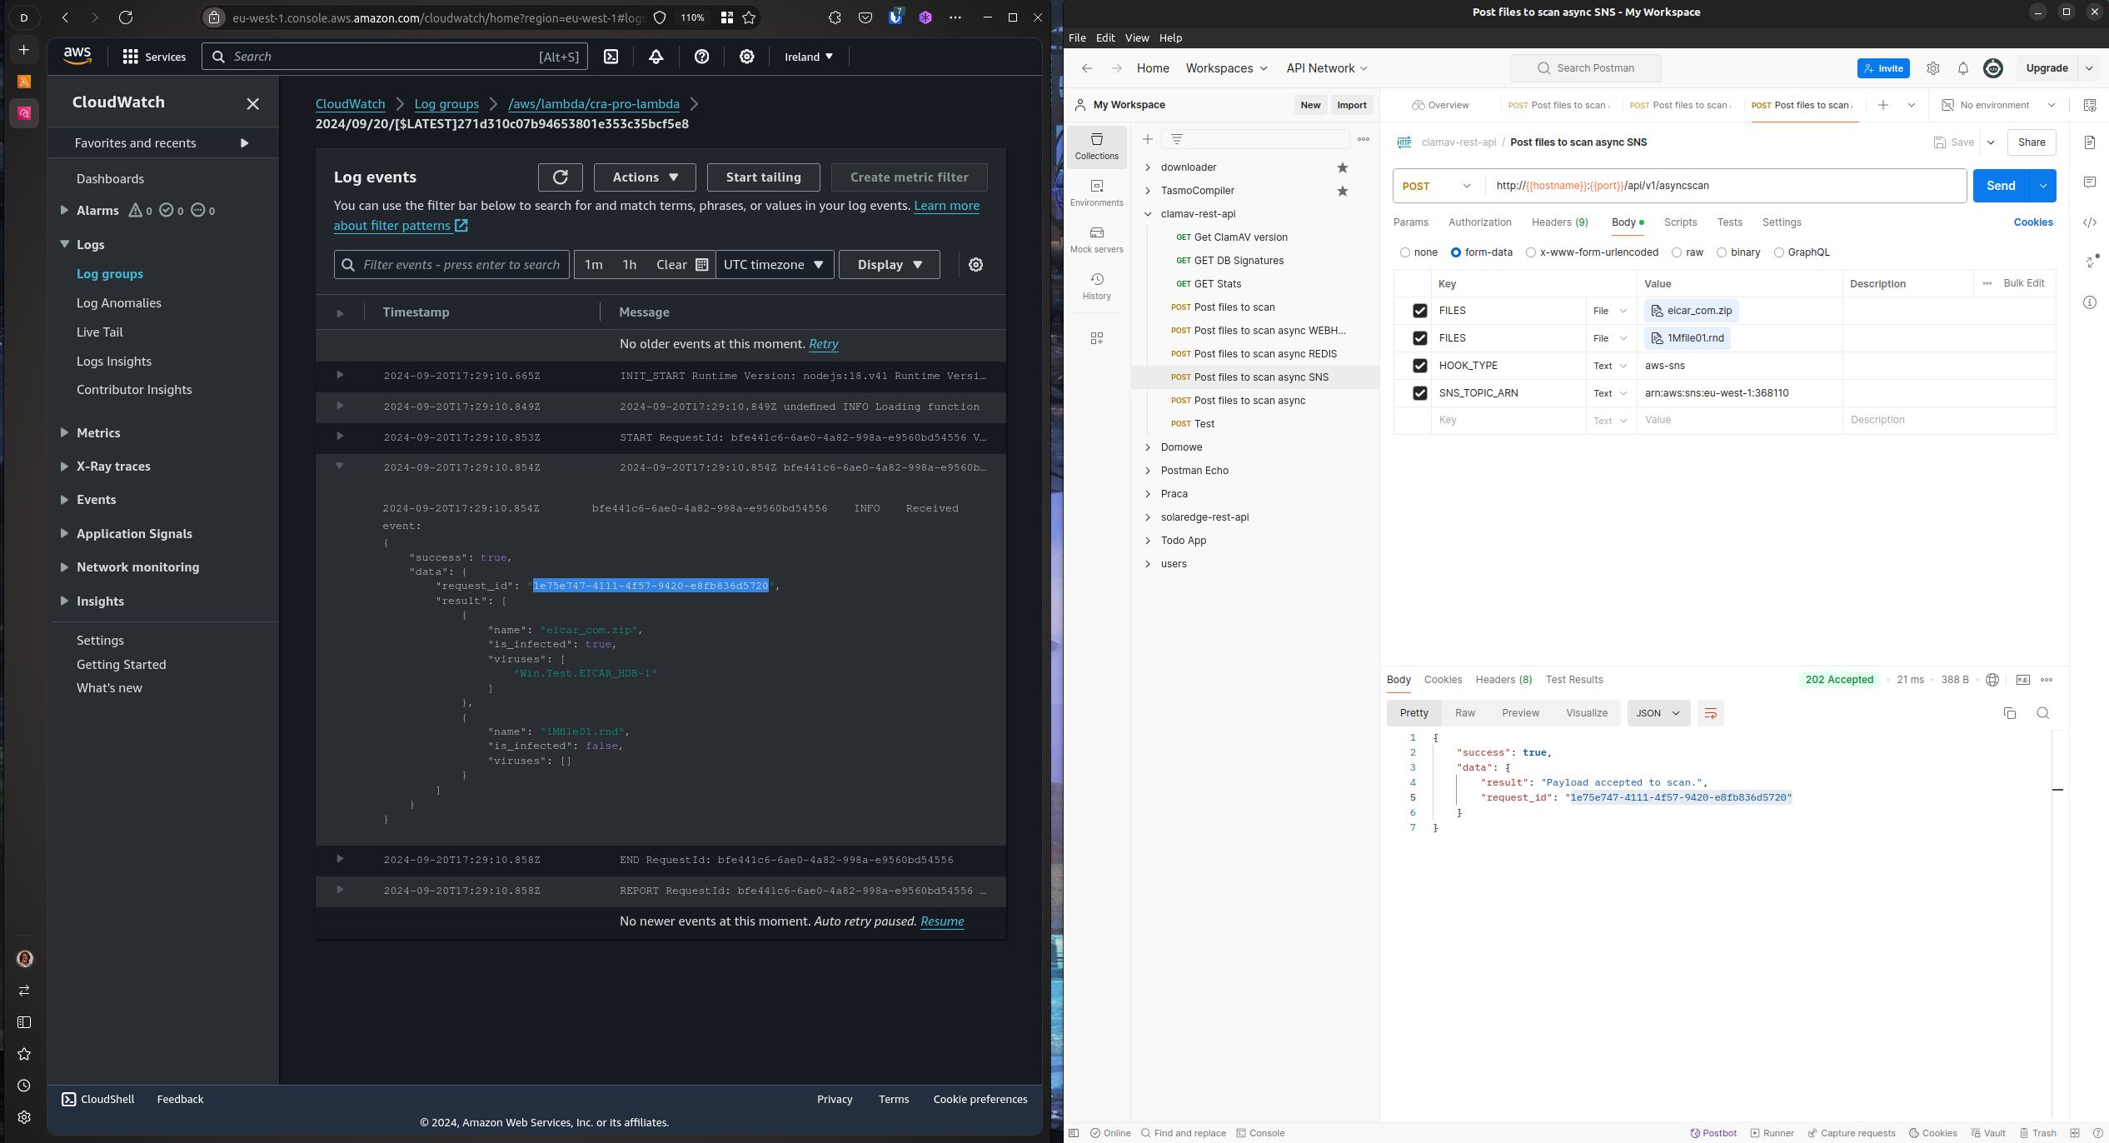
Task: Open code snippet panel icon
Action: [2089, 222]
